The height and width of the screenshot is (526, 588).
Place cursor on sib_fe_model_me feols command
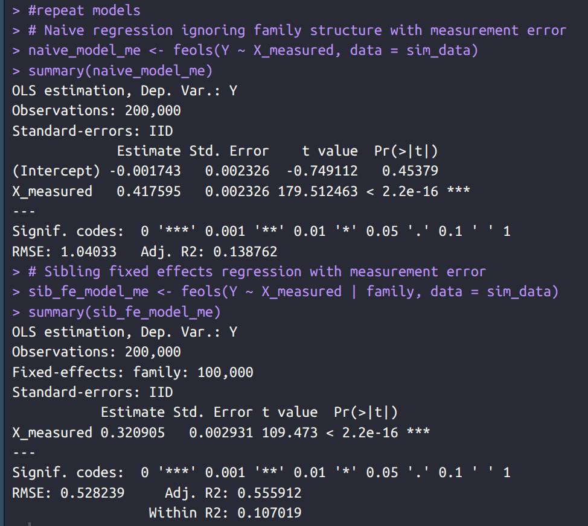pos(293,291)
